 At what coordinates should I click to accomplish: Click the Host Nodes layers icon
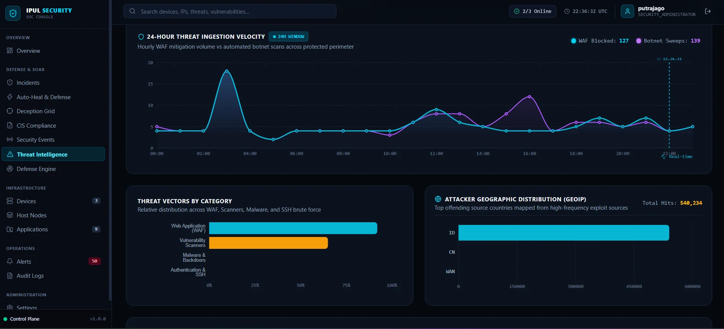click(10, 215)
